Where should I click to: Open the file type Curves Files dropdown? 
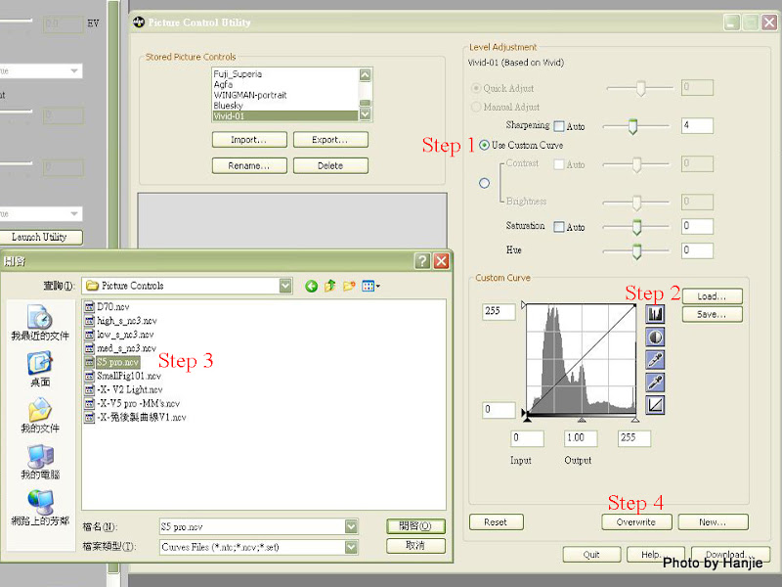pyautogui.click(x=351, y=547)
